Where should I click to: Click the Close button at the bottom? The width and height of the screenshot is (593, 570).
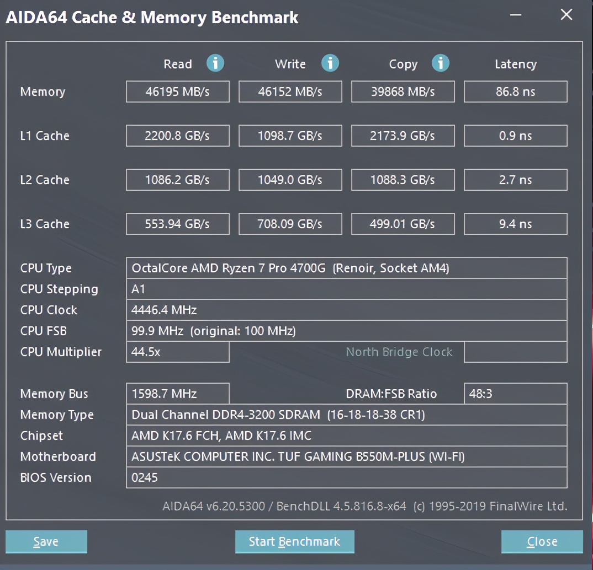pyautogui.click(x=542, y=542)
